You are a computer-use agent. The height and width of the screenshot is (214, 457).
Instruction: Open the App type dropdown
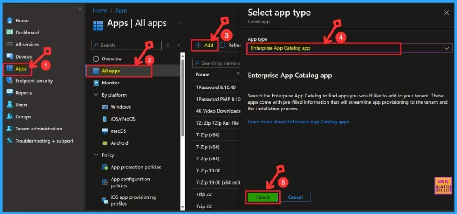350,48
